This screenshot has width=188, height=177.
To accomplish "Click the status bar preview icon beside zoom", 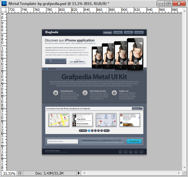I will (x=20, y=173).
